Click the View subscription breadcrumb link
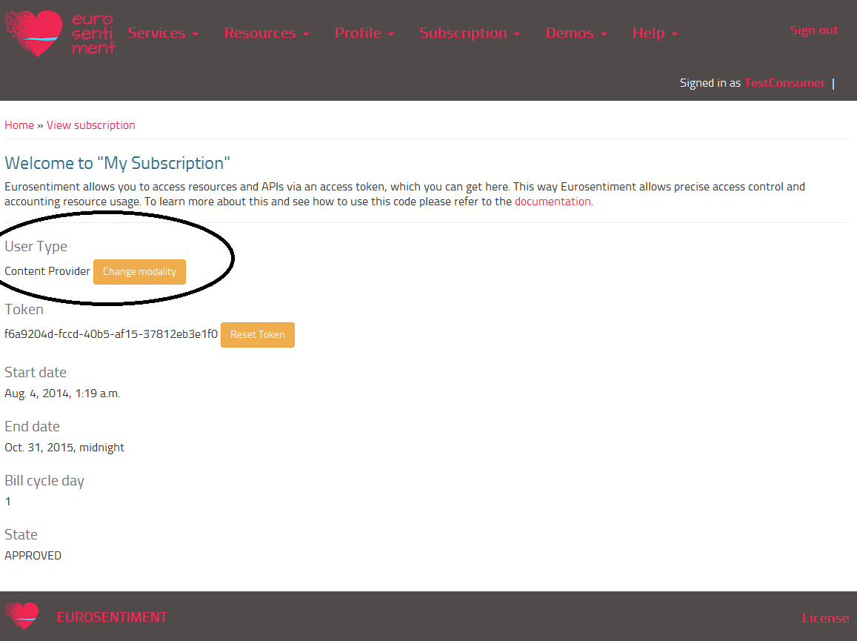Image resolution: width=857 pixels, height=641 pixels. coord(90,125)
